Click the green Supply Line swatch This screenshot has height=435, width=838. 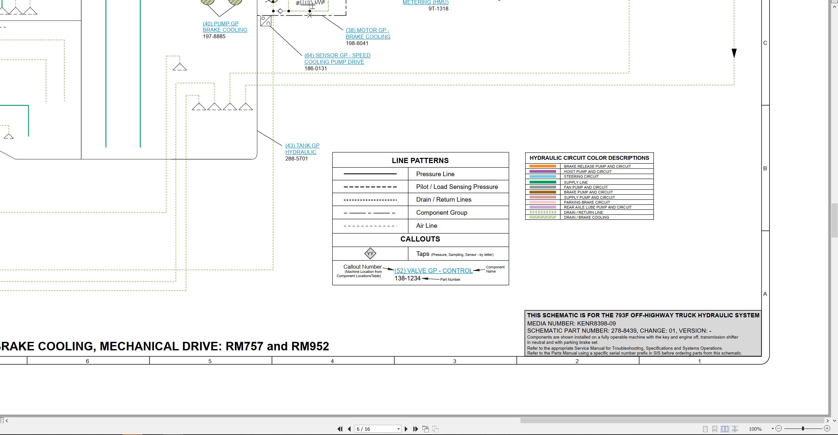click(543, 182)
